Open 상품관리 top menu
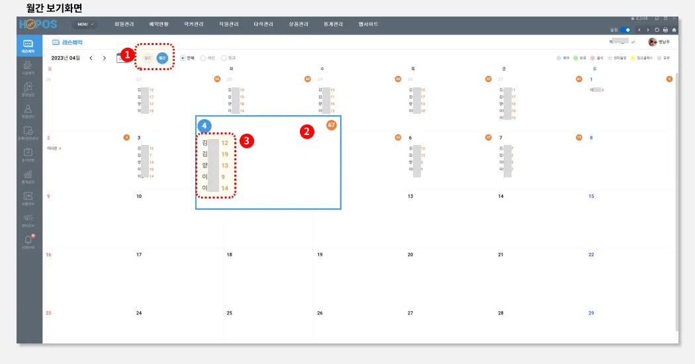The width and height of the screenshot is (695, 364). 299,24
